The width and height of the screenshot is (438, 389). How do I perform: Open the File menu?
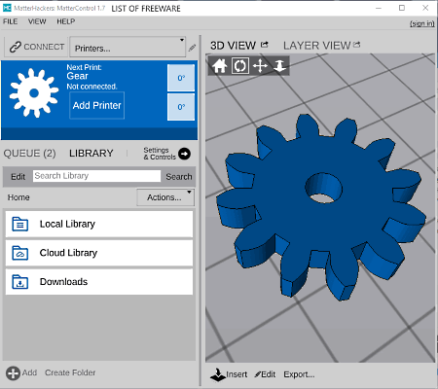coord(10,21)
